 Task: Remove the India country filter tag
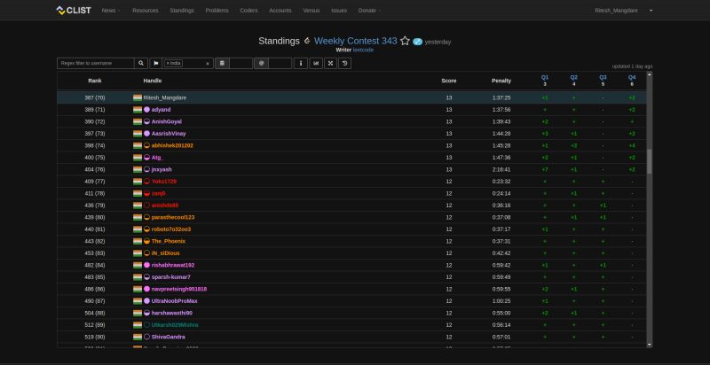click(208, 64)
